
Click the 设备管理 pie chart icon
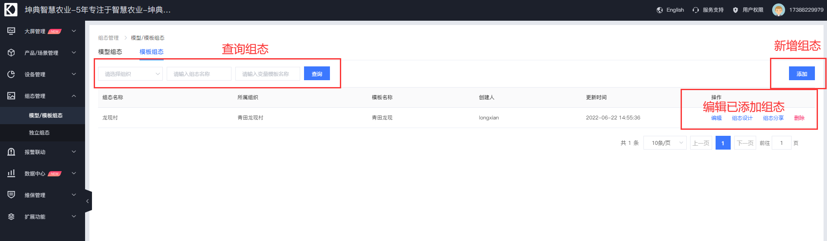point(11,74)
